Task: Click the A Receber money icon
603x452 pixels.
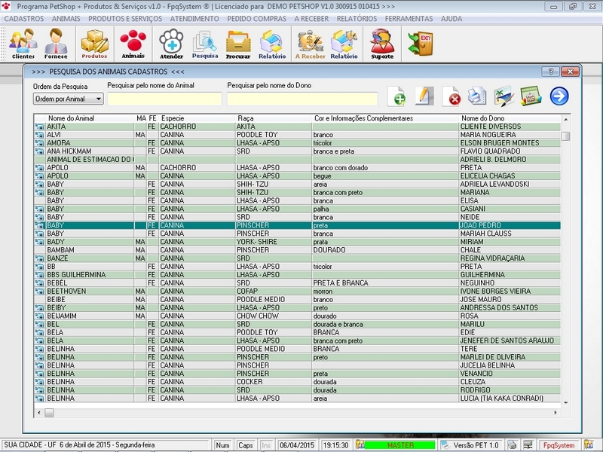Action: tap(310, 44)
